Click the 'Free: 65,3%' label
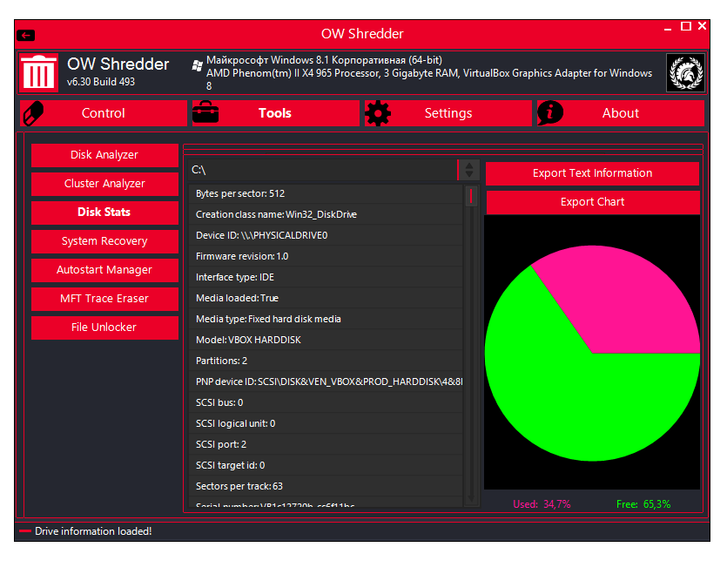This screenshot has height=574, width=727. click(643, 504)
